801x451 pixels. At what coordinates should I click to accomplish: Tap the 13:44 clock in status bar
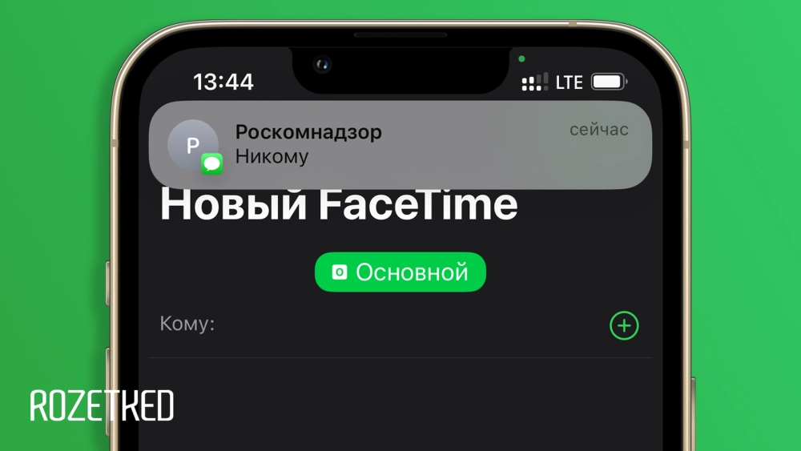(223, 82)
